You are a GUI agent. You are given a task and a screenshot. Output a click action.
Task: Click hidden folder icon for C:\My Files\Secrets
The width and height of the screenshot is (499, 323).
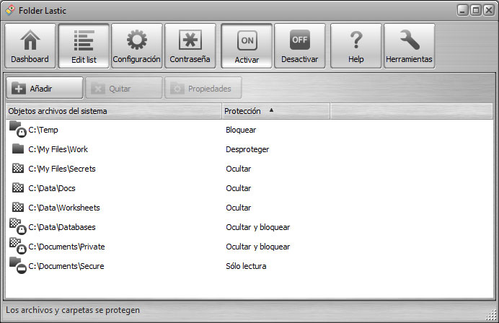[18, 168]
